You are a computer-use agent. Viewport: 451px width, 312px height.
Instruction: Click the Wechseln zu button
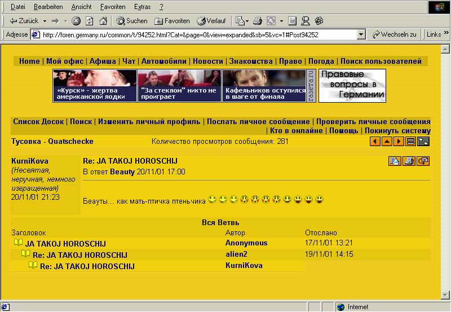coord(394,34)
